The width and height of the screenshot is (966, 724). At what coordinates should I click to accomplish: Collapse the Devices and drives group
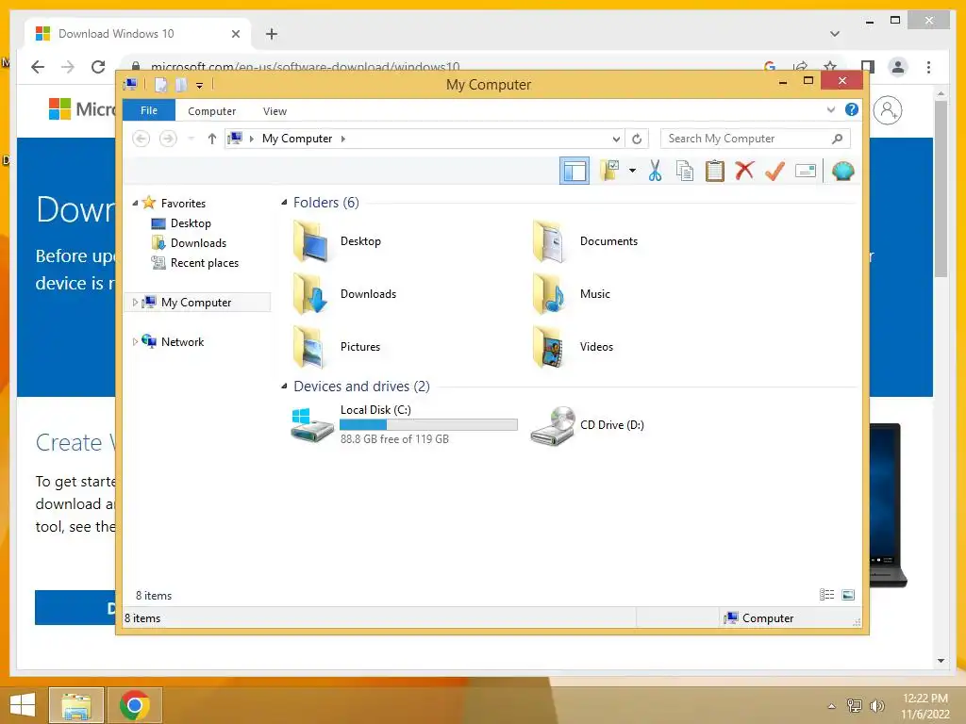284,386
